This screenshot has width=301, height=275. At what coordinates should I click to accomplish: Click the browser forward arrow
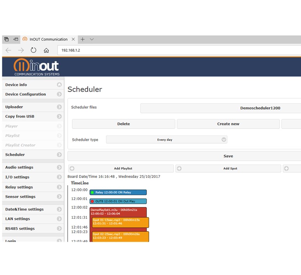click(x=21, y=50)
